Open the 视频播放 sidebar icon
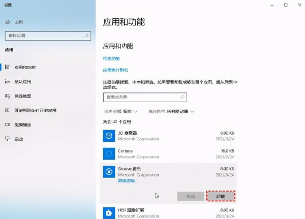 [7, 124]
